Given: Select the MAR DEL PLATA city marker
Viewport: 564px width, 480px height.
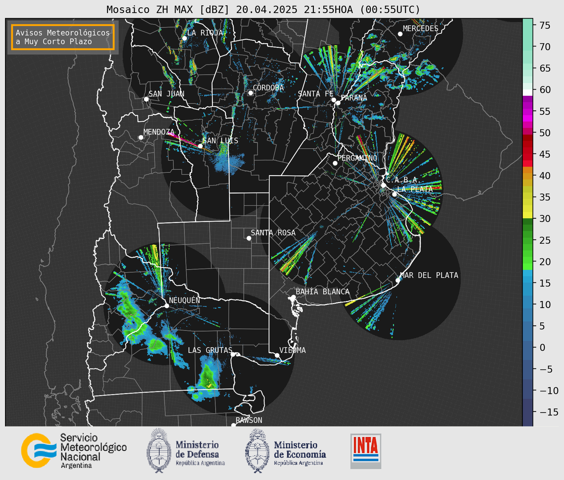Looking at the screenshot, I should (x=398, y=280).
